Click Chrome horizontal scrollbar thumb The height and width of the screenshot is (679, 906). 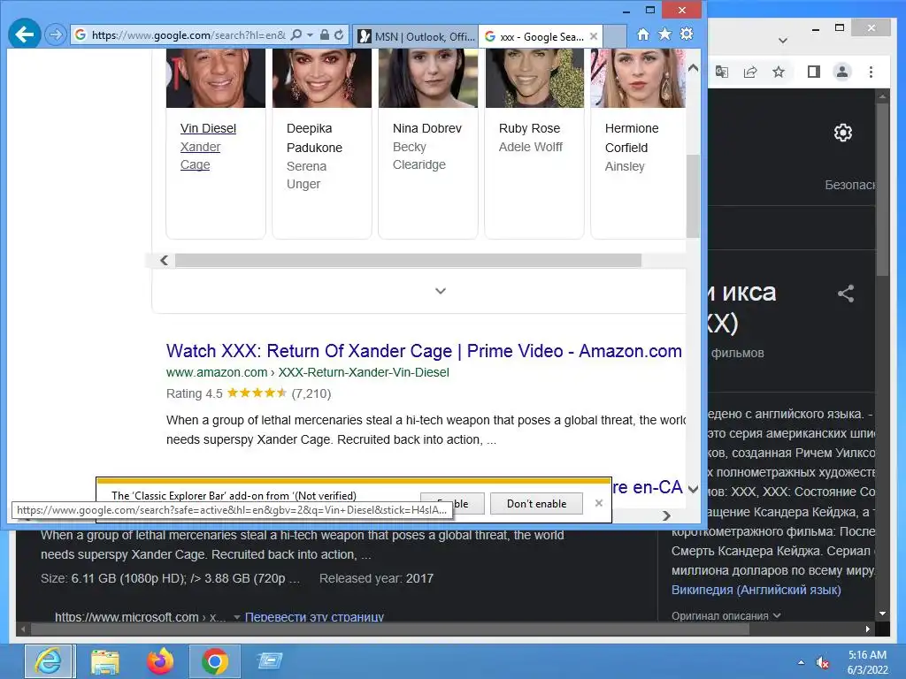tap(390, 629)
